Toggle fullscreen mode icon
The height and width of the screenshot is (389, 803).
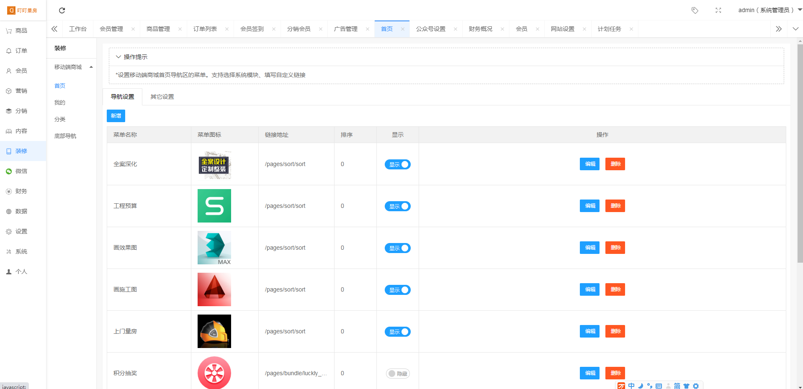(718, 10)
